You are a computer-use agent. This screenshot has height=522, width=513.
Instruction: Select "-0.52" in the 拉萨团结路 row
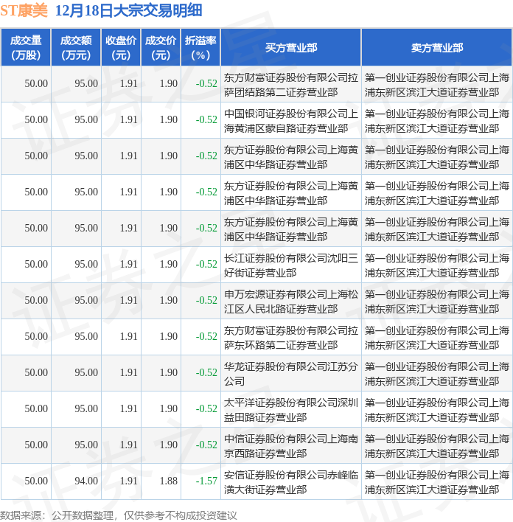click(206, 83)
